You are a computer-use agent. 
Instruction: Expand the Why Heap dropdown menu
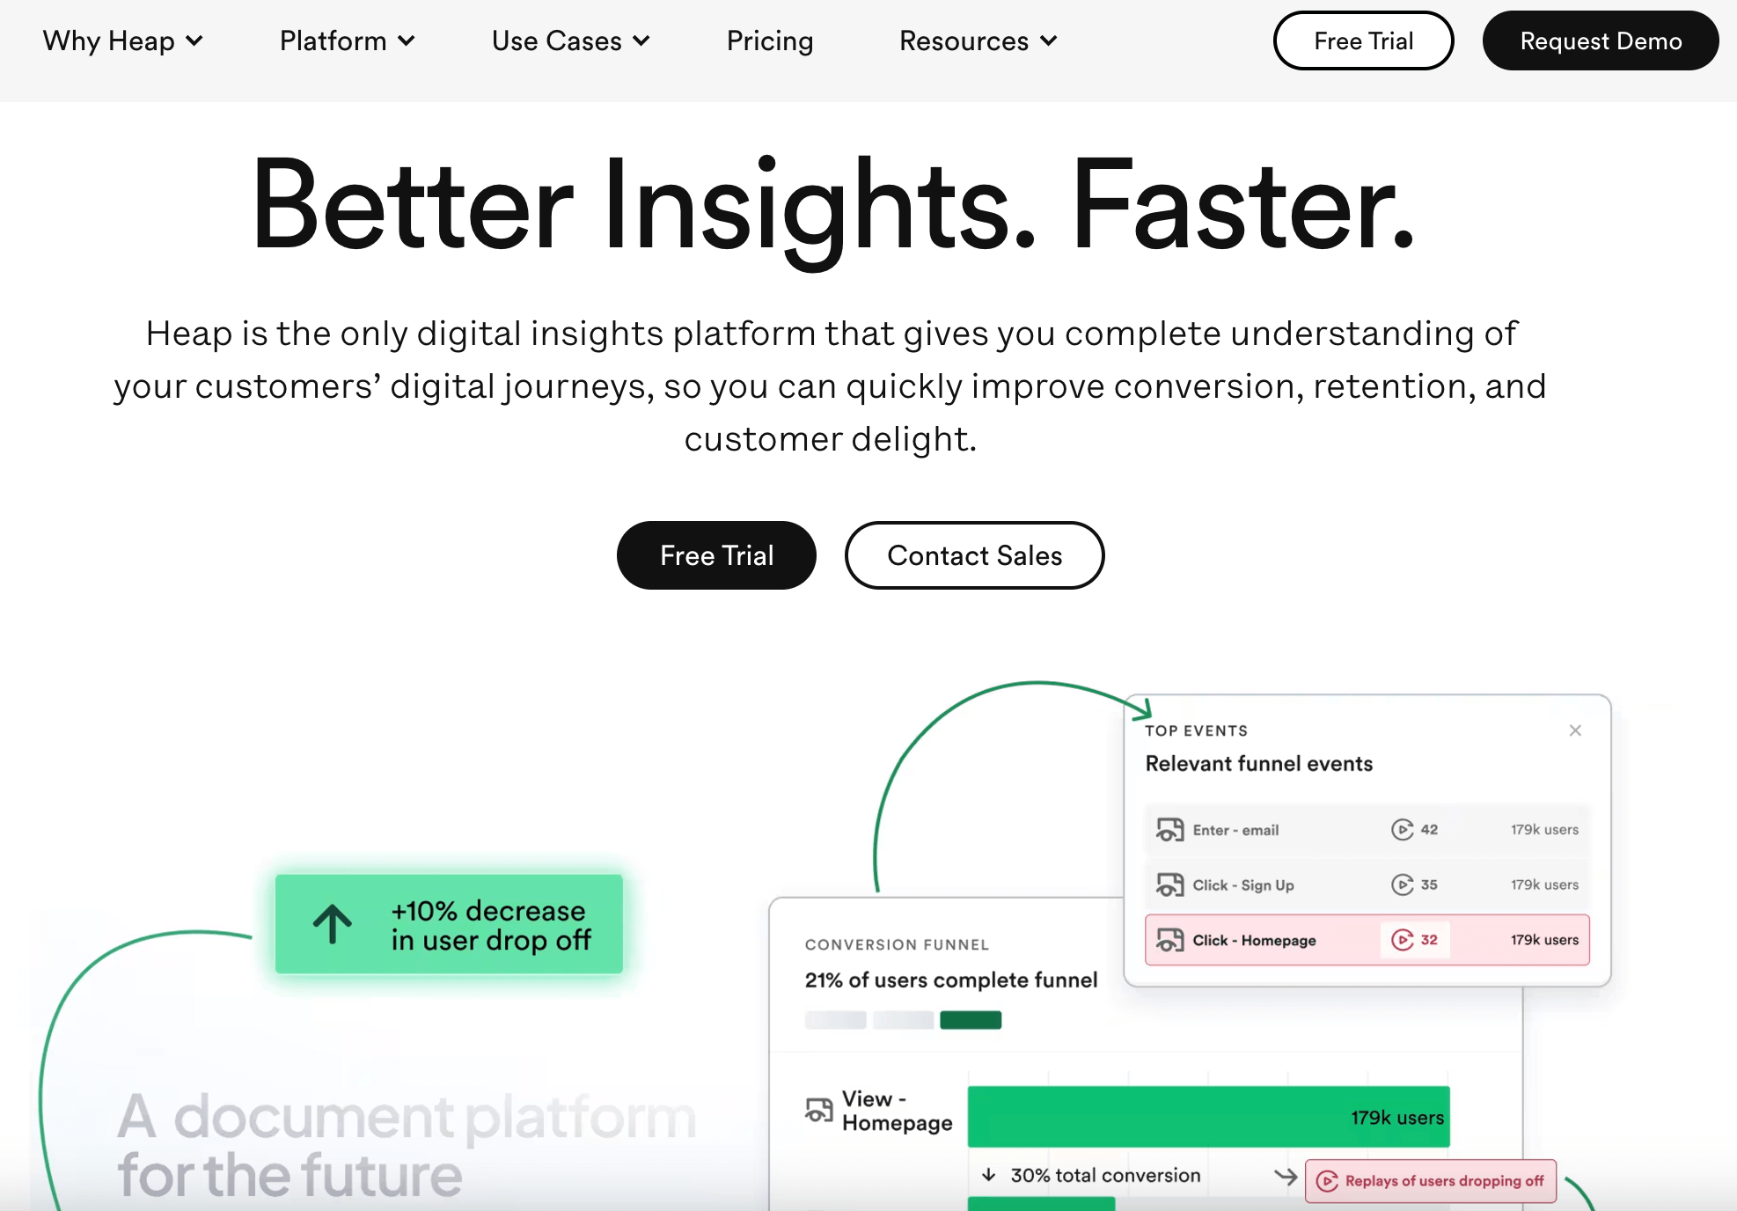[119, 40]
